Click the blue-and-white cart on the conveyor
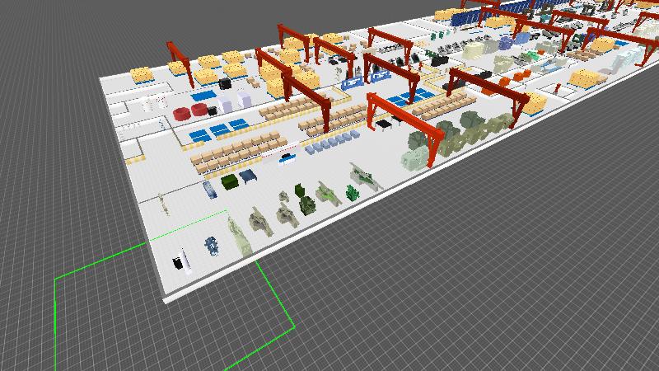659x371 pixels. (287, 159)
